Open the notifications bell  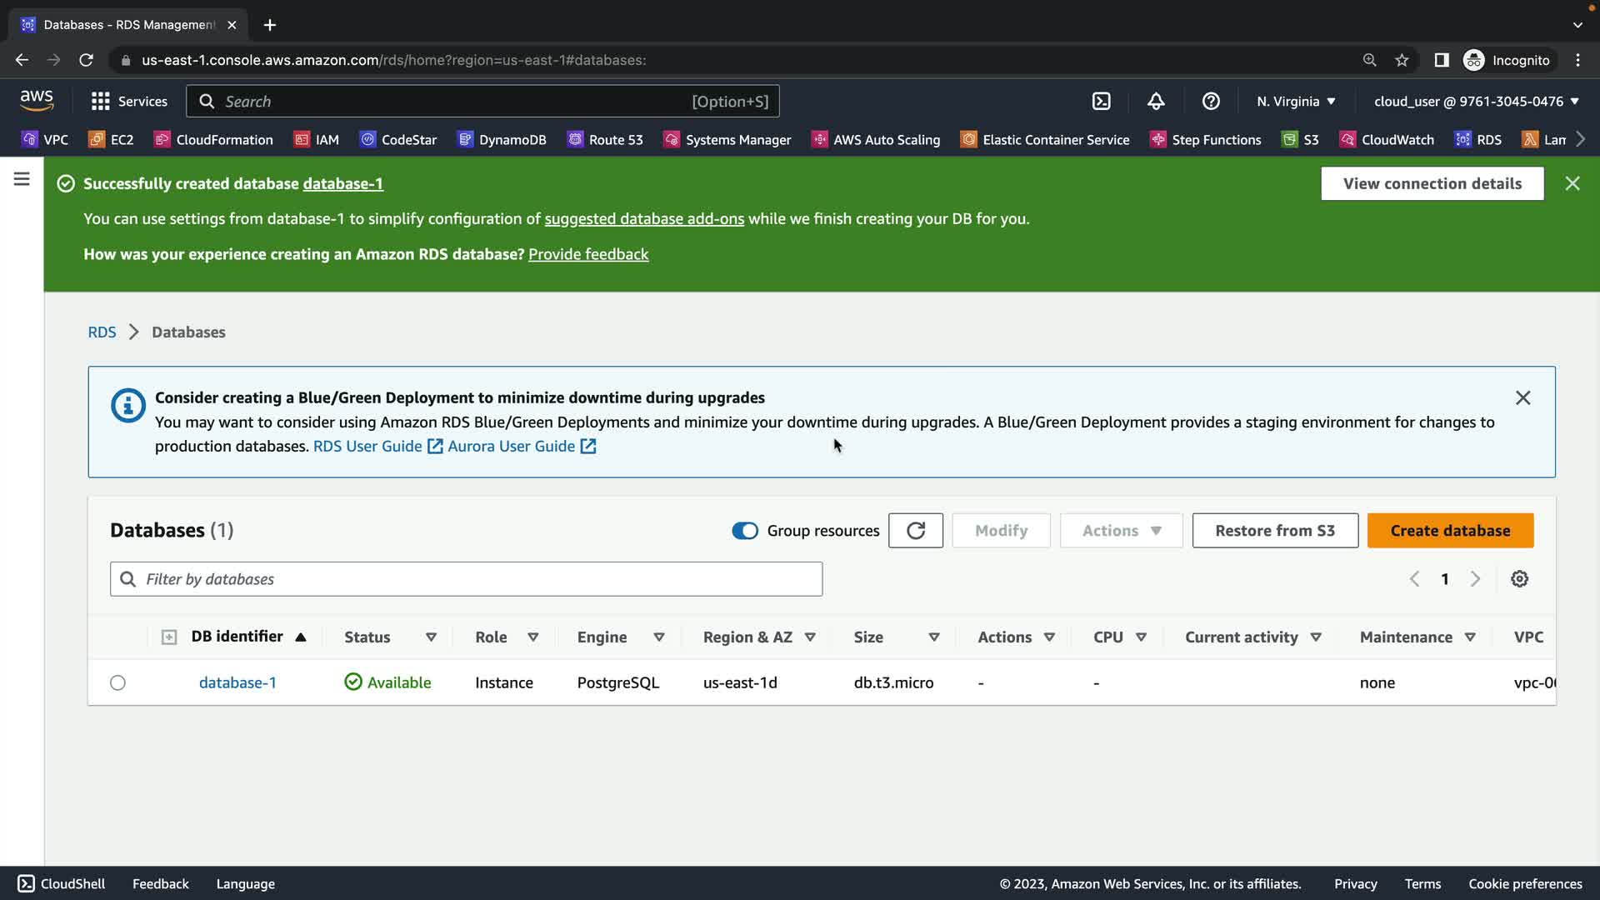coord(1156,101)
